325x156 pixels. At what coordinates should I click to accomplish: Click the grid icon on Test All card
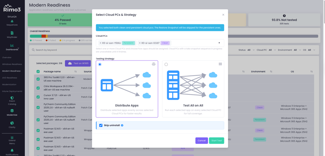[220, 64]
